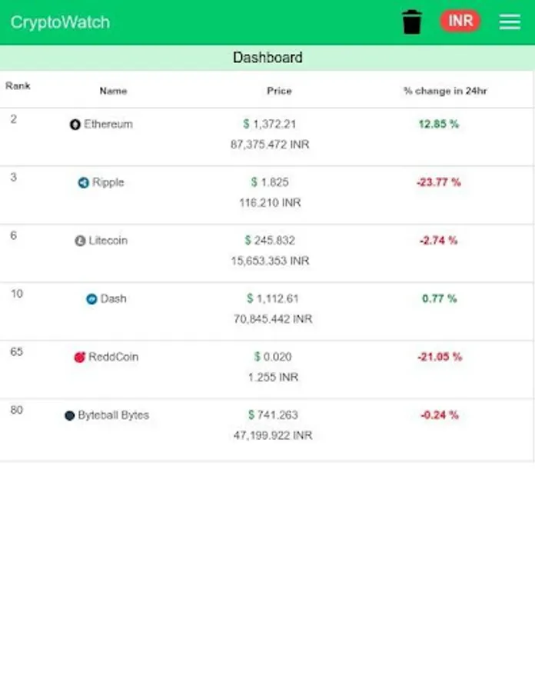Sort by the Name column header
535x692 pixels.
113,91
